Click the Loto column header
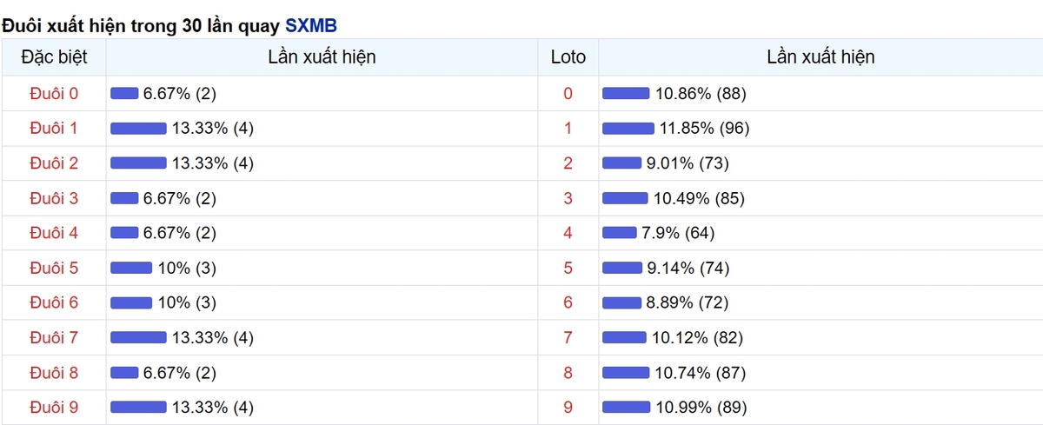1043x425 pixels. tap(568, 57)
